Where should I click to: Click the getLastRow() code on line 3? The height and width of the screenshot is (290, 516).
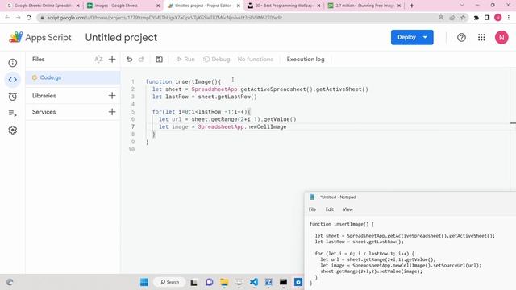pyautogui.click(x=237, y=97)
